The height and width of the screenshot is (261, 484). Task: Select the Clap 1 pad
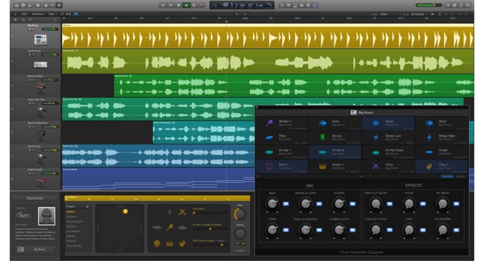click(442, 166)
